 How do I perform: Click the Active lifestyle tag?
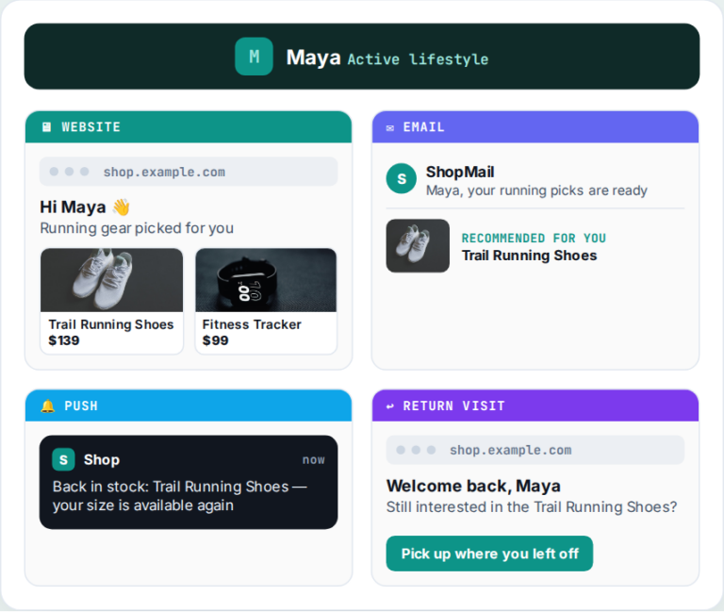418,59
